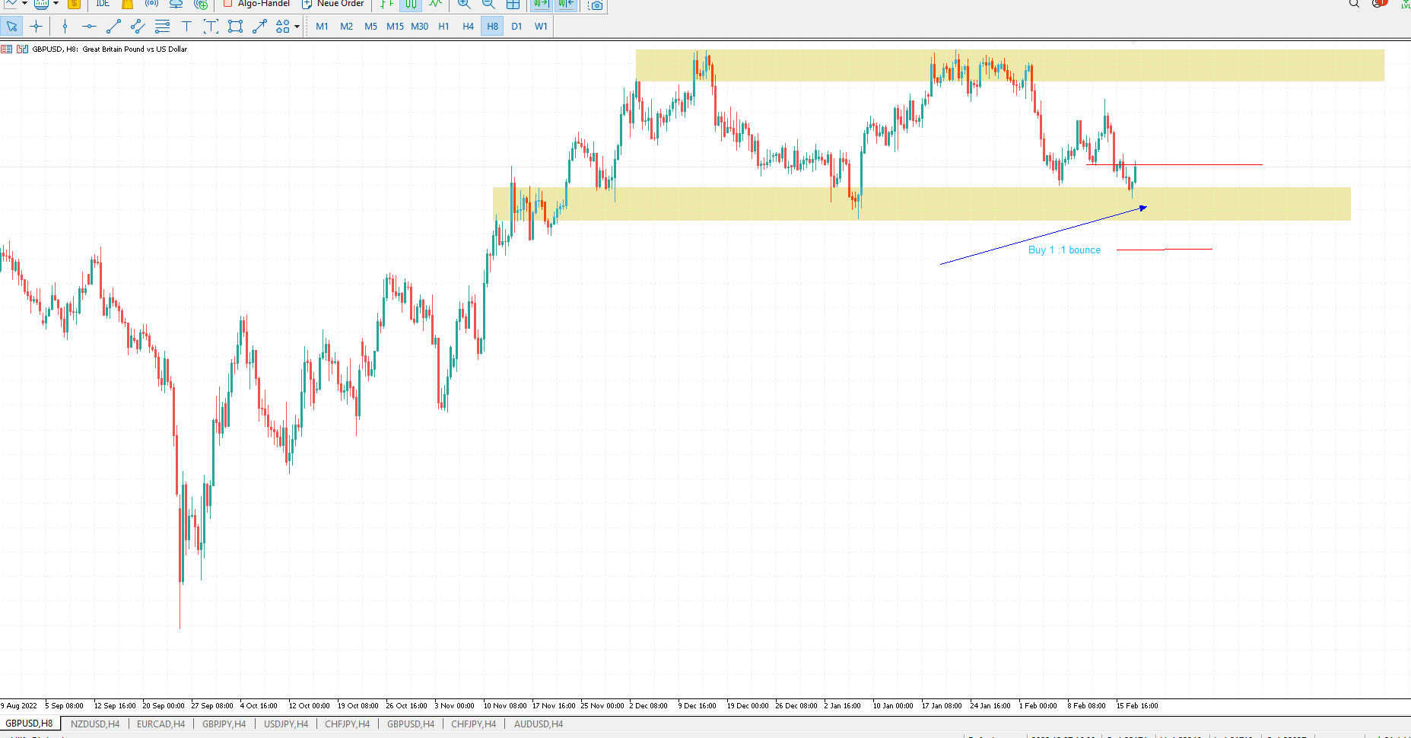Select the horizontal line drawing tool
1411x738 pixels.
coord(89,27)
